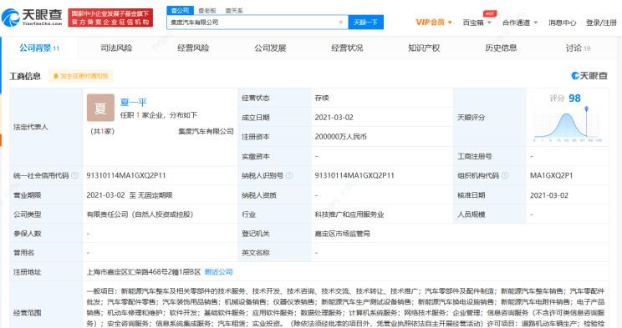
Task: Select the industry value 科技推广和应用服务业
Action: coord(349,214)
